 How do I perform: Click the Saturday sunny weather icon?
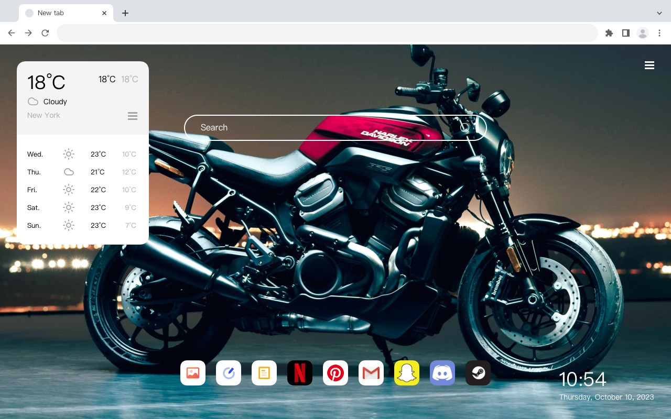click(69, 207)
